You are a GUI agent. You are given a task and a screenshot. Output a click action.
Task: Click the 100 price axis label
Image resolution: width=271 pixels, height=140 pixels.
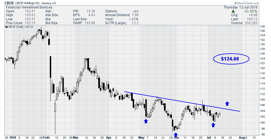click(263, 123)
